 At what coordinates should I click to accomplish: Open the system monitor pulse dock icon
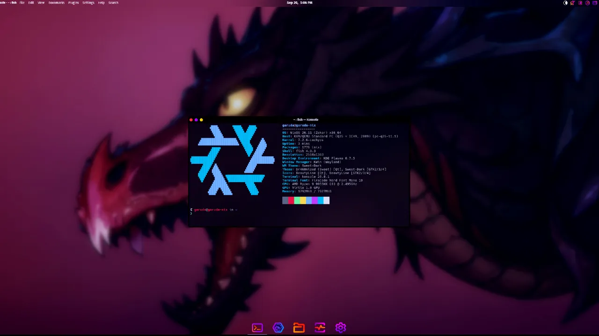point(320,328)
